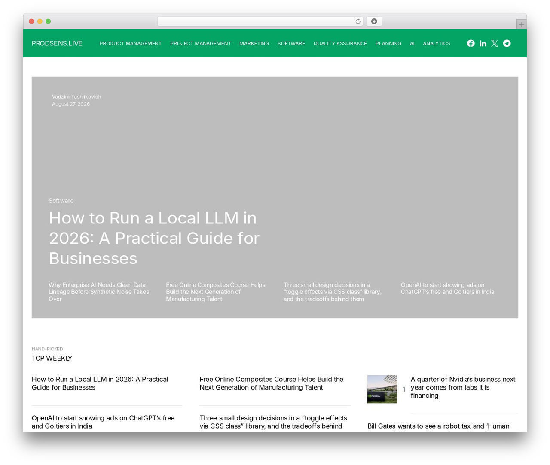Screen dimensions: 550x465
Task: Open the Nvidia business article headline
Action: [x=463, y=387]
